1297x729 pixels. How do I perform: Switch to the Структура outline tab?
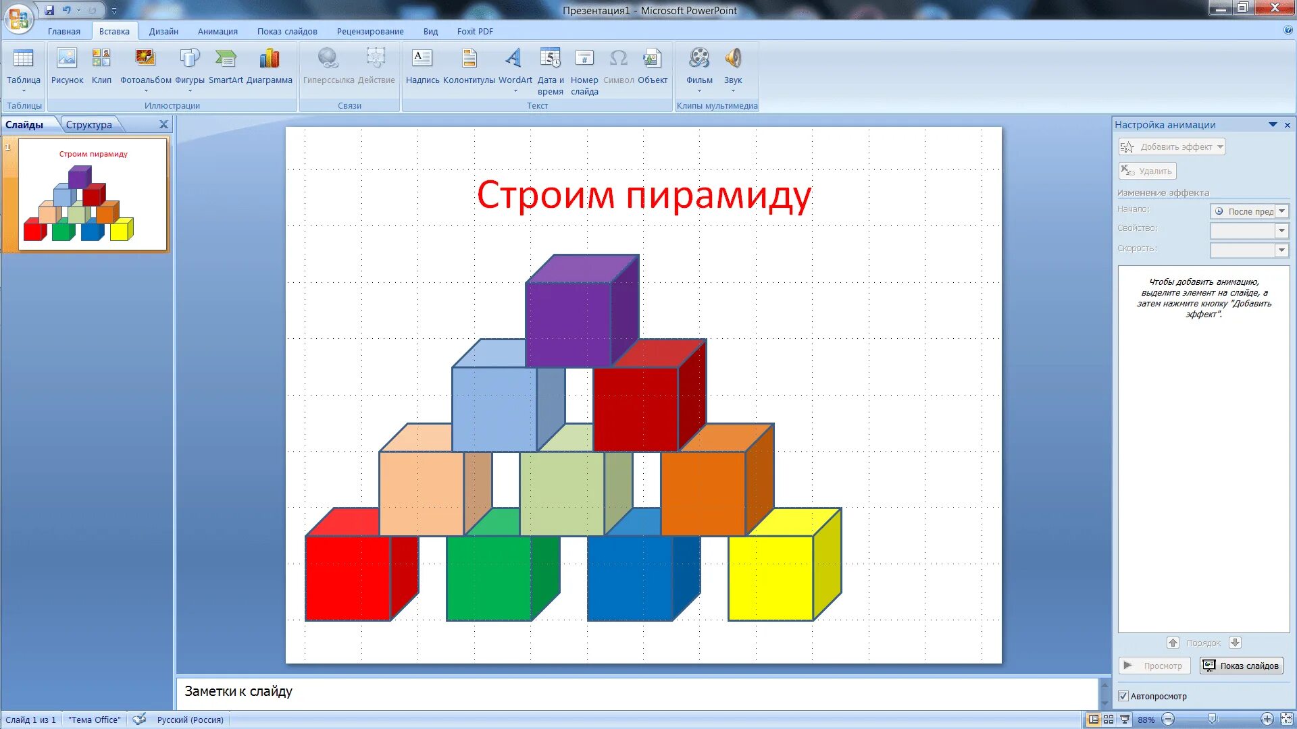pyautogui.click(x=88, y=125)
